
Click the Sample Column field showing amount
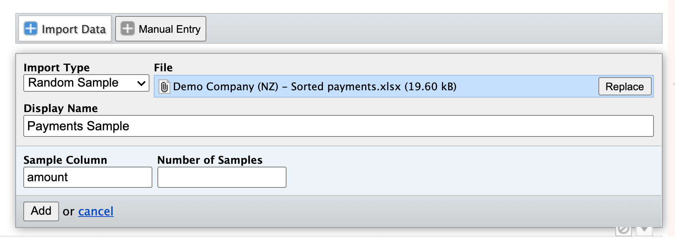tap(87, 177)
